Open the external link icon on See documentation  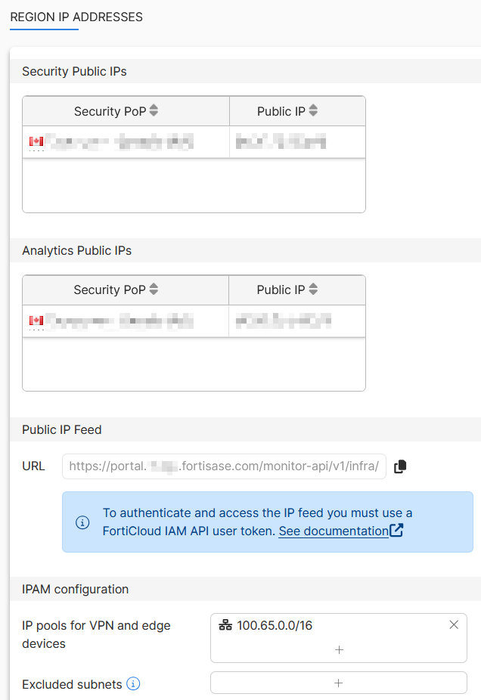[396, 531]
